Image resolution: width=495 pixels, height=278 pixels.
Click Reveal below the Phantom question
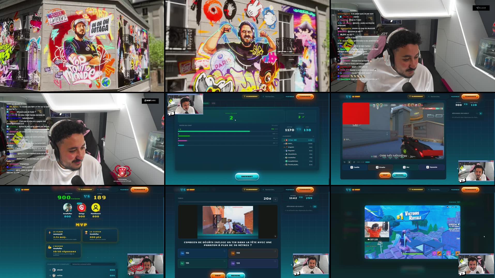pyautogui.click(x=235, y=275)
